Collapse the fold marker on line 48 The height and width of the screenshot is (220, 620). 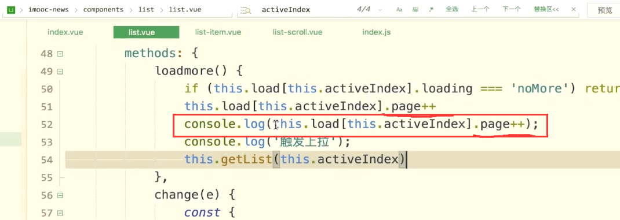pos(60,54)
